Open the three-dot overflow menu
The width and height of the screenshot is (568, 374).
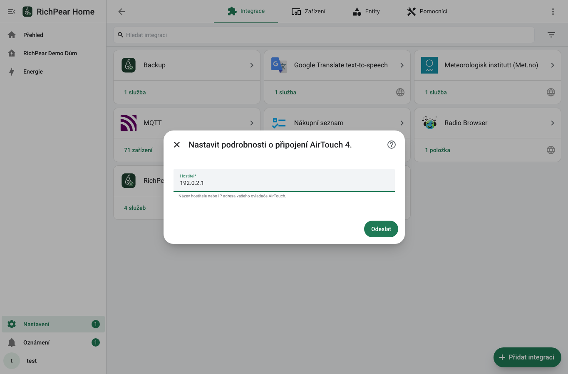click(553, 12)
